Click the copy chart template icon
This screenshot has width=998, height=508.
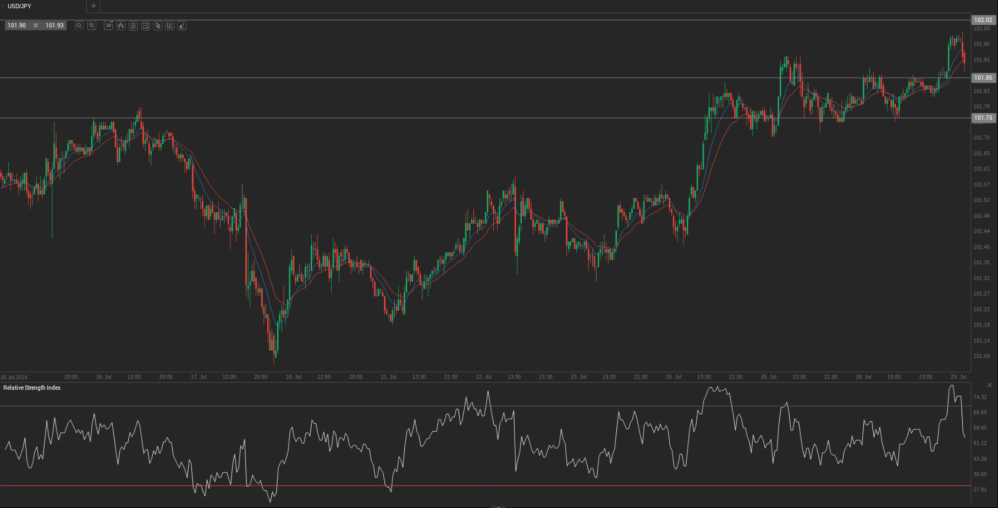(x=158, y=26)
